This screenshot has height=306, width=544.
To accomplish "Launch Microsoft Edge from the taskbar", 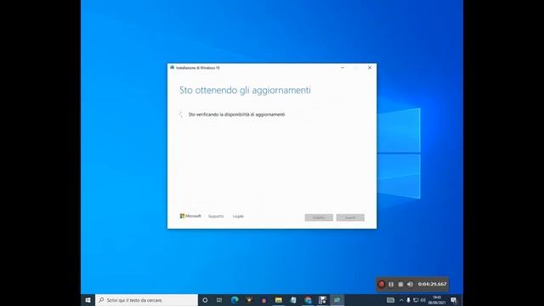I will point(235,300).
